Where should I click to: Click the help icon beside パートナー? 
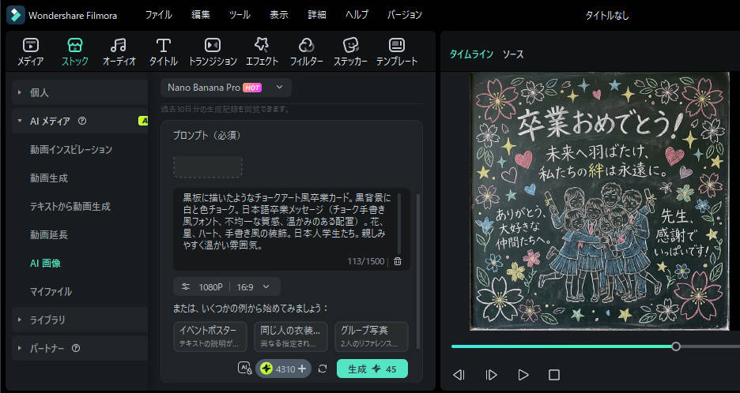pyautogui.click(x=76, y=348)
